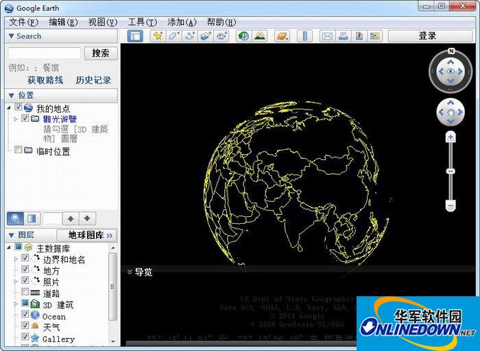Expand the 边界和地名 tree node
The height and width of the screenshot is (351, 480).
[x=16, y=259]
